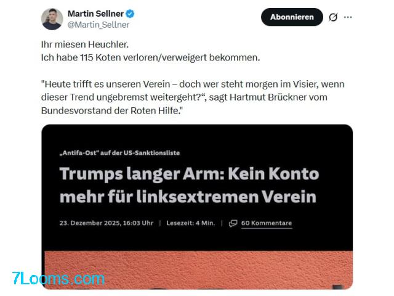Open the three-dots more options menu
This screenshot has height=296, width=394.
click(x=348, y=17)
